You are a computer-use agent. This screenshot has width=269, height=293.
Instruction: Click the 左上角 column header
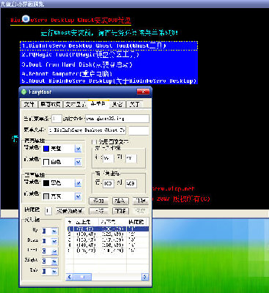[x=86, y=222]
